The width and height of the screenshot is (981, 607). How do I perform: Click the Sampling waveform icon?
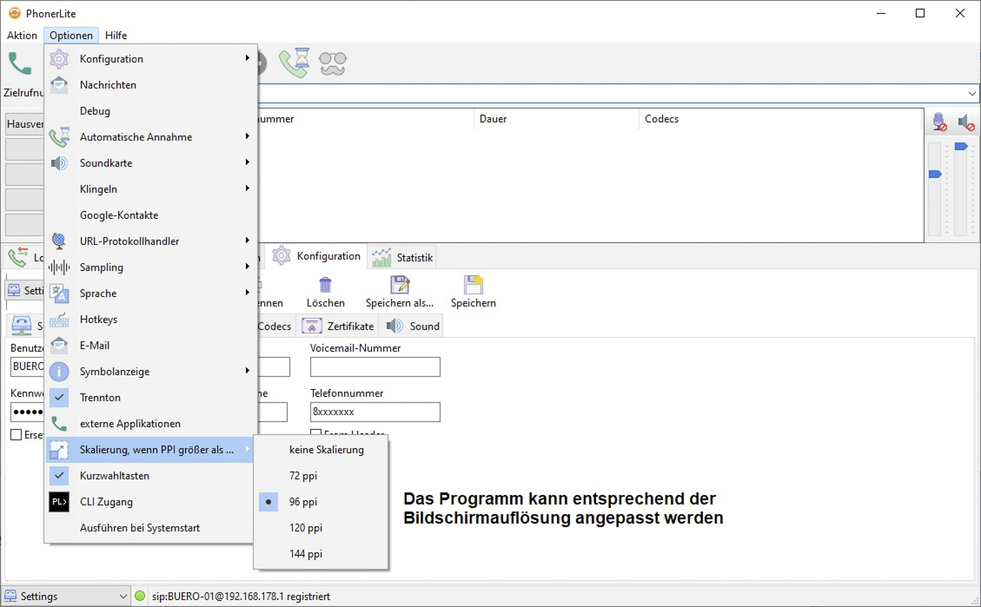pos(59,267)
